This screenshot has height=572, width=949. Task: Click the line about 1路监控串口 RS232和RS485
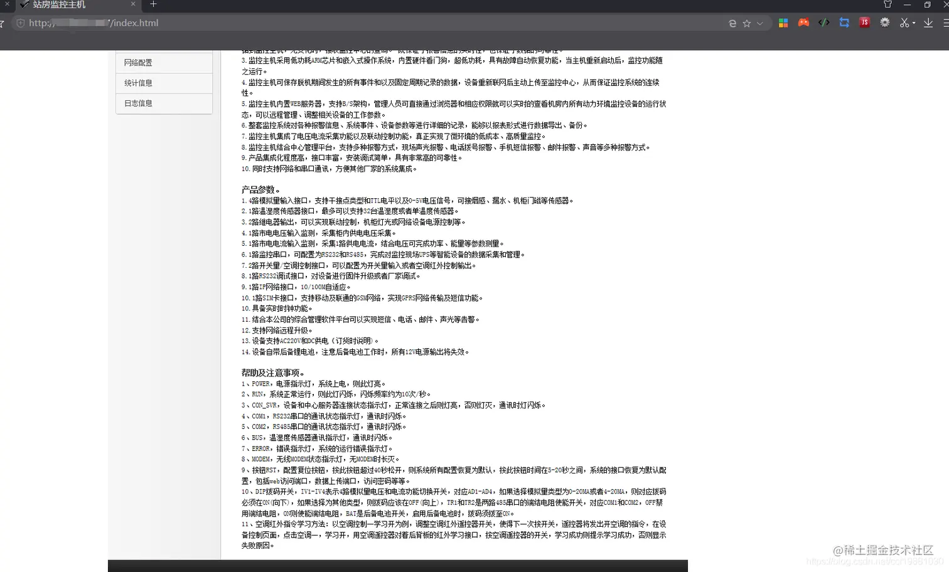pos(383,255)
